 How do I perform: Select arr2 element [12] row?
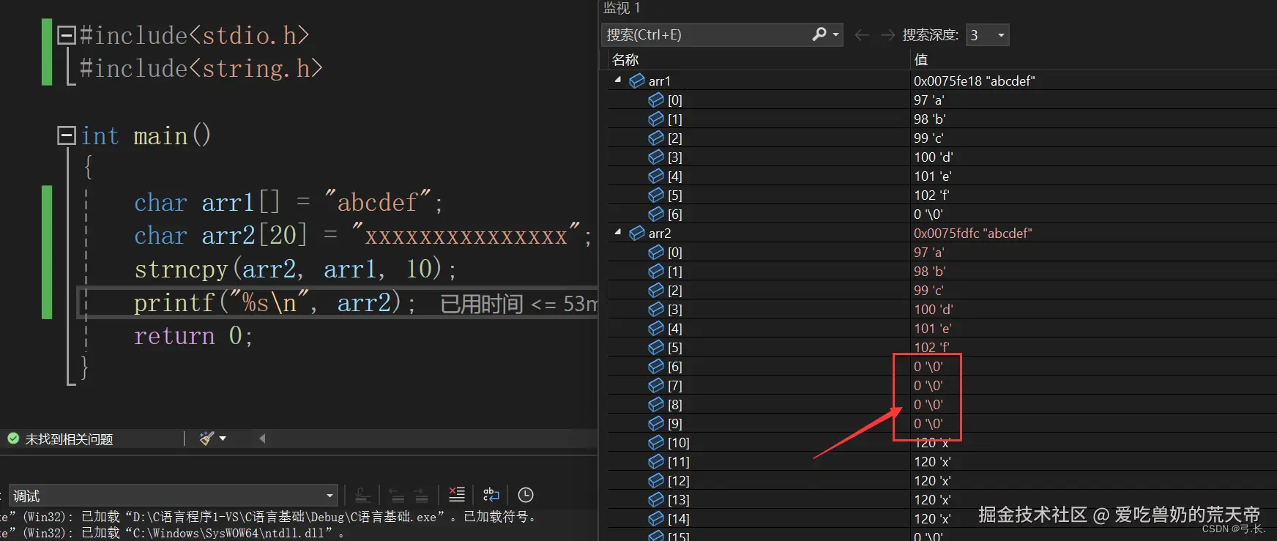[x=942, y=480]
